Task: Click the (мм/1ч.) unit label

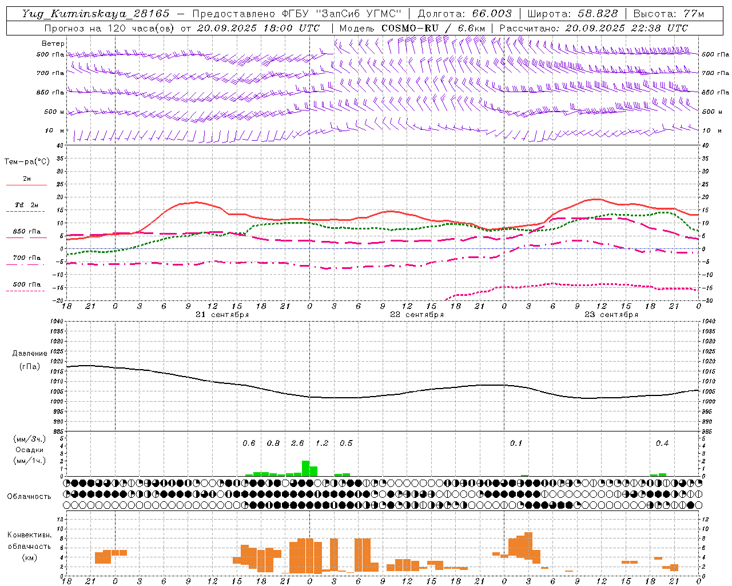Action: [30, 461]
